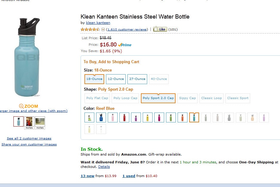Click the five-star rating icon
This screenshot has height=187, width=280.
tap(90, 29)
